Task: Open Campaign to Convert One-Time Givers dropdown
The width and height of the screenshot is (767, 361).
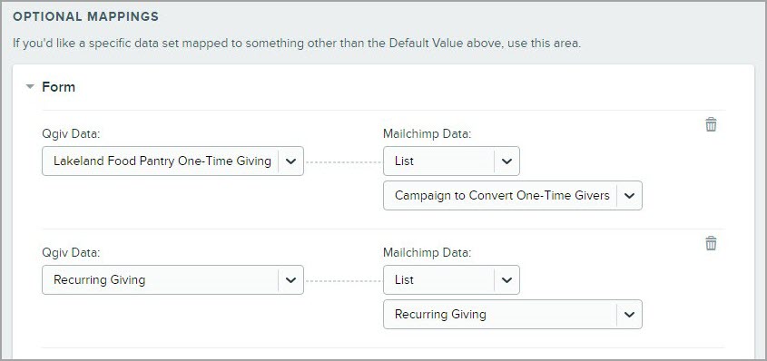Action: point(513,195)
